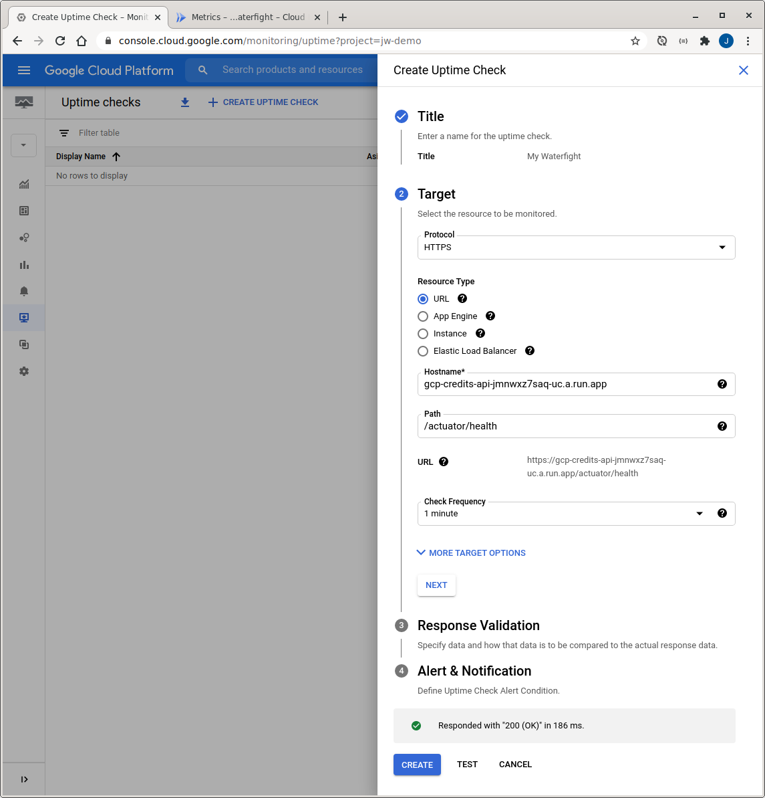This screenshot has width=765, height=798.
Task: Open the Chrome extensions puzzle icon
Action: pyautogui.click(x=704, y=41)
